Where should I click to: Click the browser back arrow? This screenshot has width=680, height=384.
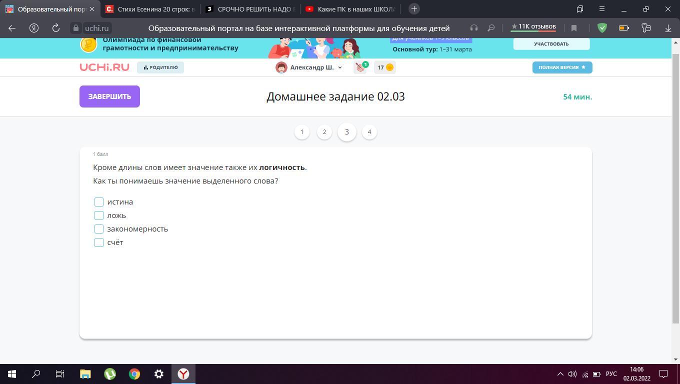tap(12, 28)
